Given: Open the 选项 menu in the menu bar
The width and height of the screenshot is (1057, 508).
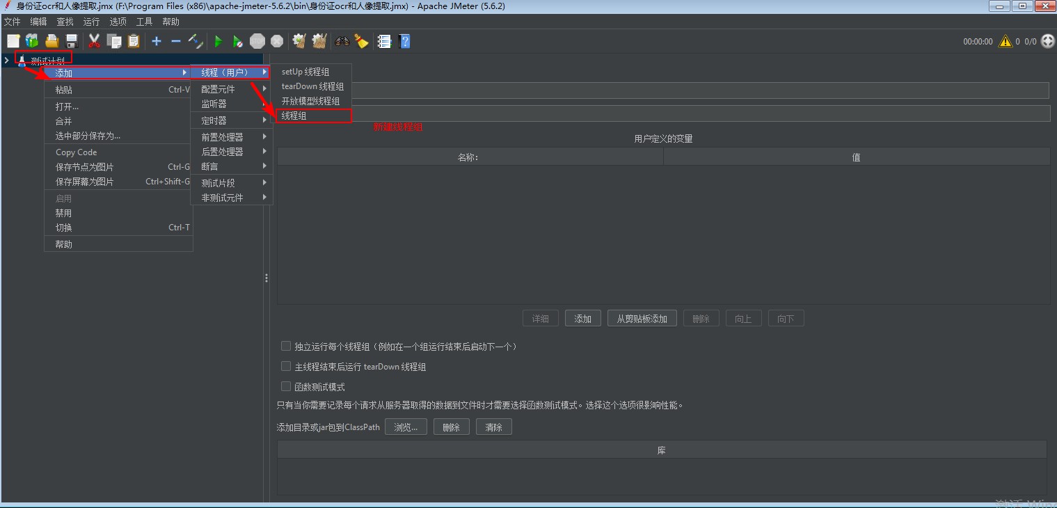Looking at the screenshot, I should point(118,22).
